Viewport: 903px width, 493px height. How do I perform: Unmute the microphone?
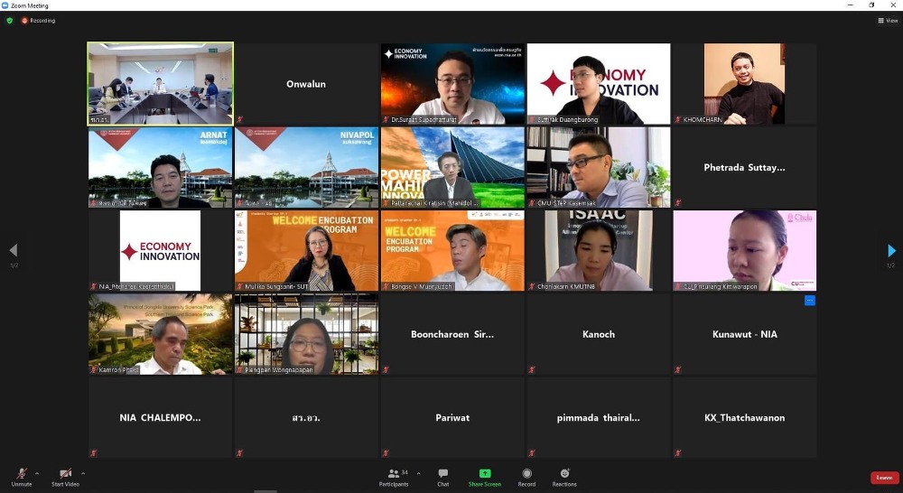pos(22,475)
